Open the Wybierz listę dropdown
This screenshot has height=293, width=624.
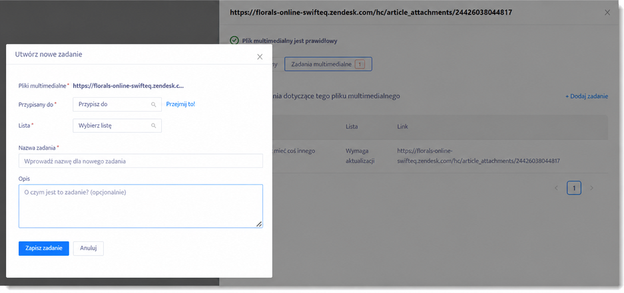[117, 126]
